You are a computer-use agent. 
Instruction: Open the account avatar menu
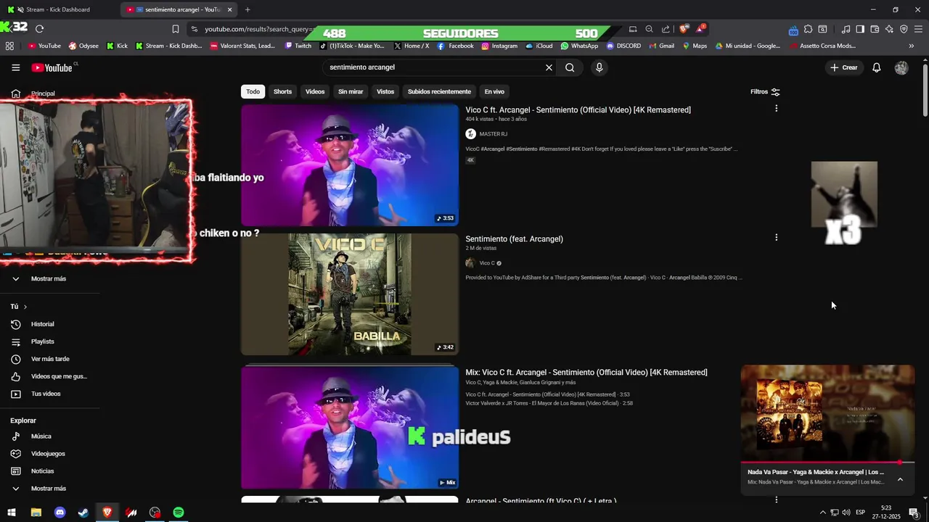[x=901, y=67]
